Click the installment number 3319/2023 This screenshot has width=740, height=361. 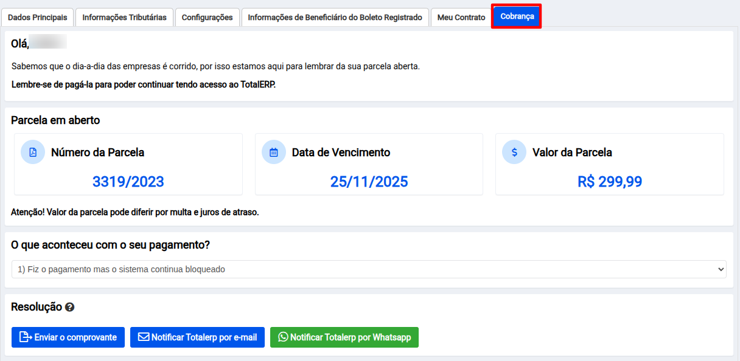[x=128, y=182]
